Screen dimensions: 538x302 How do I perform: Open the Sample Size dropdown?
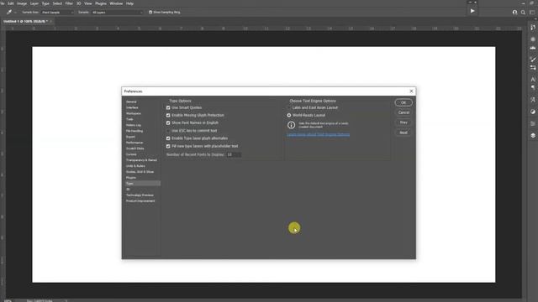coord(57,13)
